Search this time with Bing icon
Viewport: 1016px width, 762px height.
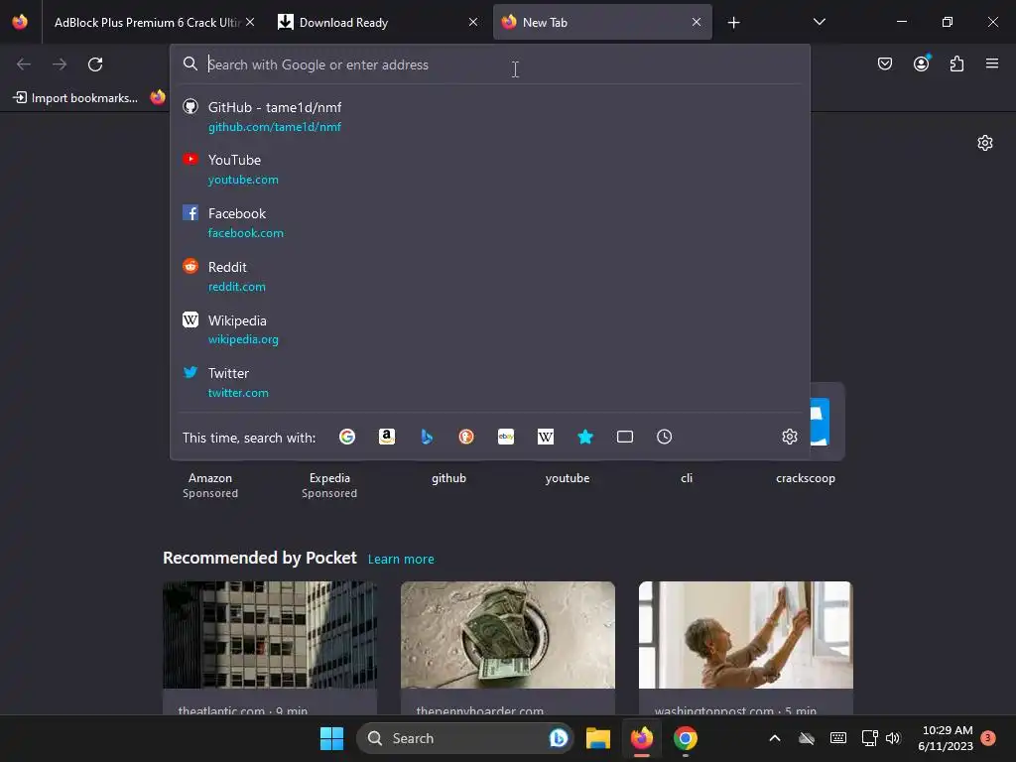pyautogui.click(x=427, y=437)
